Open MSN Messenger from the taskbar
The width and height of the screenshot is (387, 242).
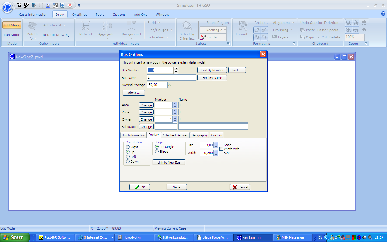point(293,237)
